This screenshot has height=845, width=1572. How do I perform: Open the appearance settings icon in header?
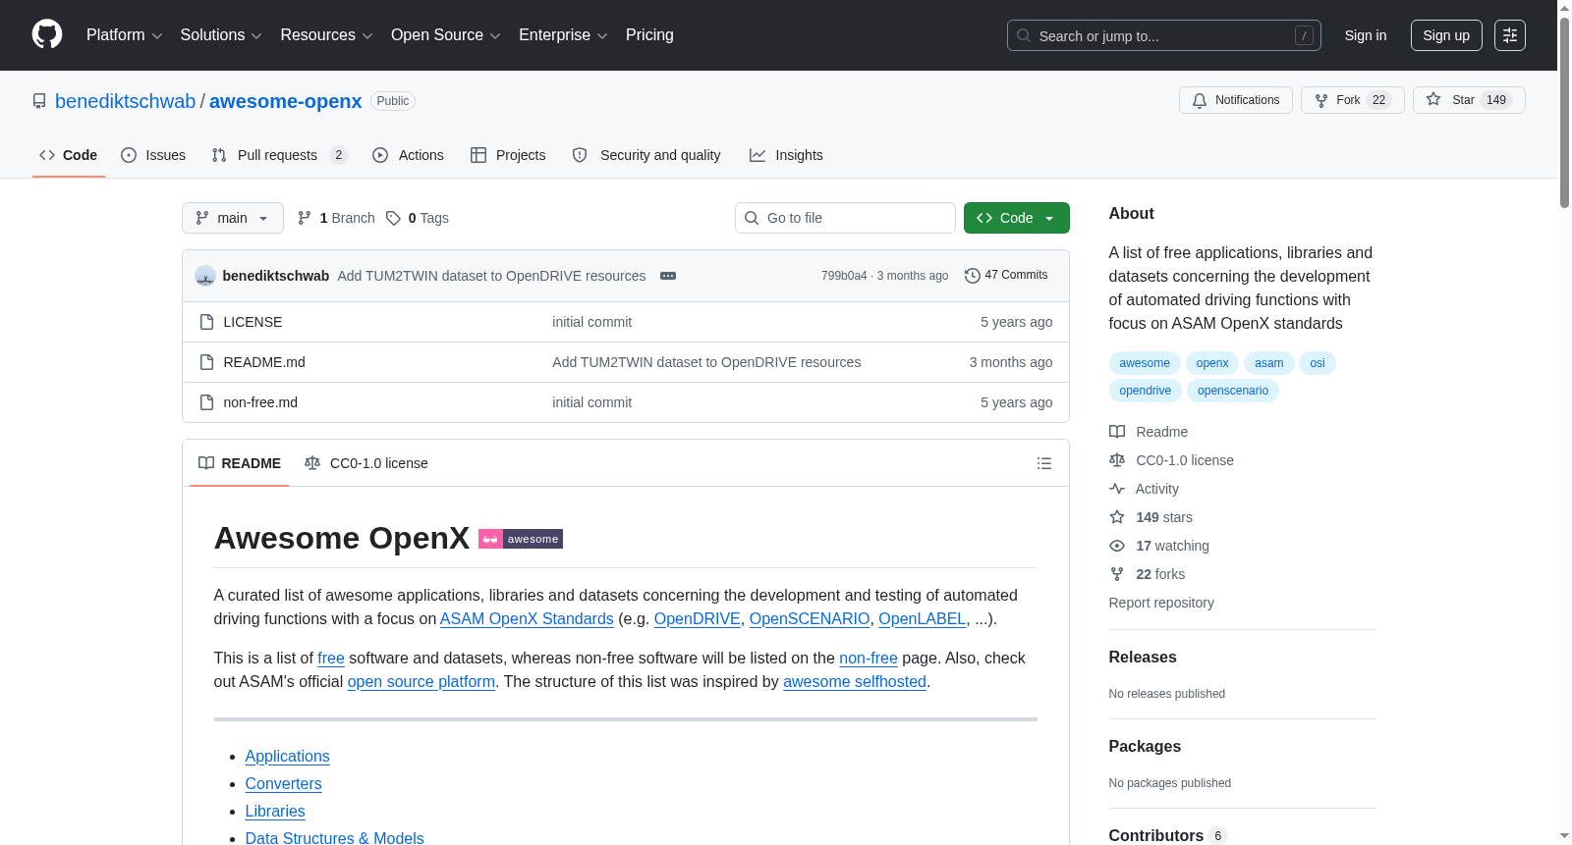click(x=1509, y=35)
